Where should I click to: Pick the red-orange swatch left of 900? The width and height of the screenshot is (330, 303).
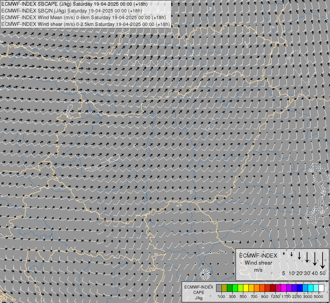[x=262, y=288]
